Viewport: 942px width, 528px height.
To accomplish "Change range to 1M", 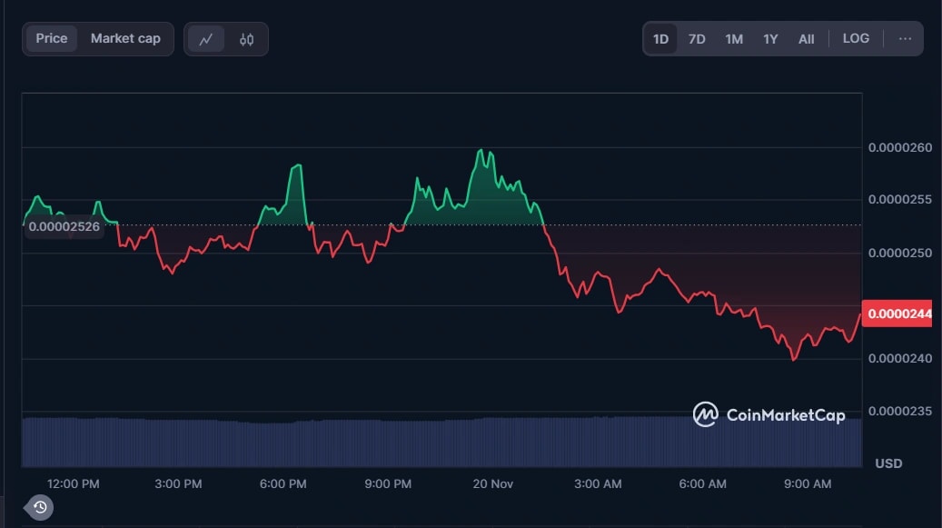I will [734, 39].
